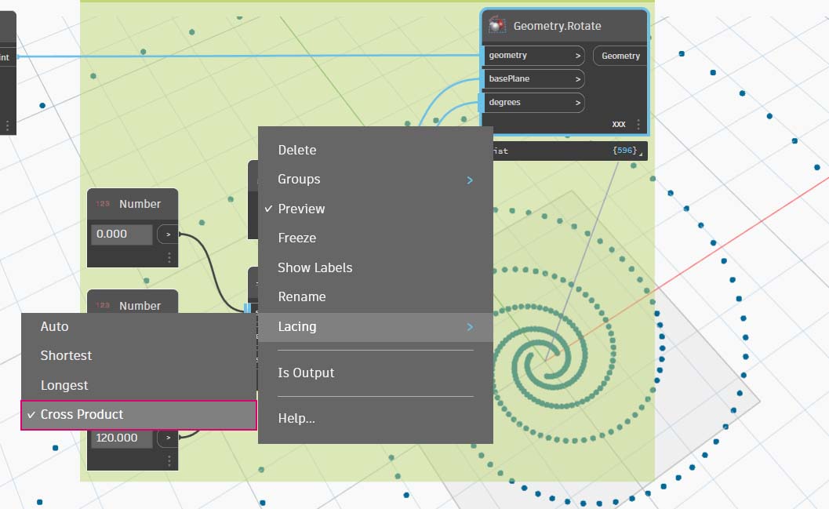Click the degrees input port on Geometry.Rotate
829x509 pixels.
[x=533, y=103]
